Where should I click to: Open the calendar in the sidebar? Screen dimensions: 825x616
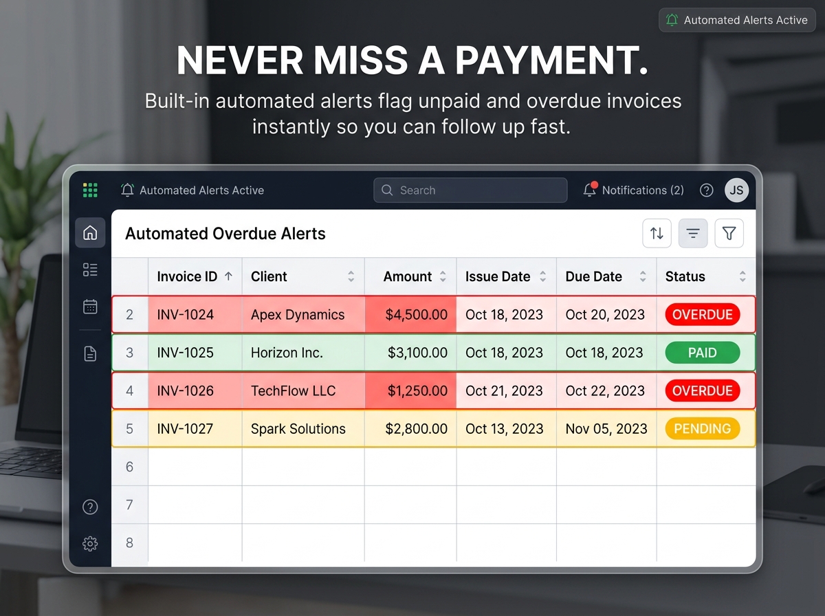(x=90, y=307)
